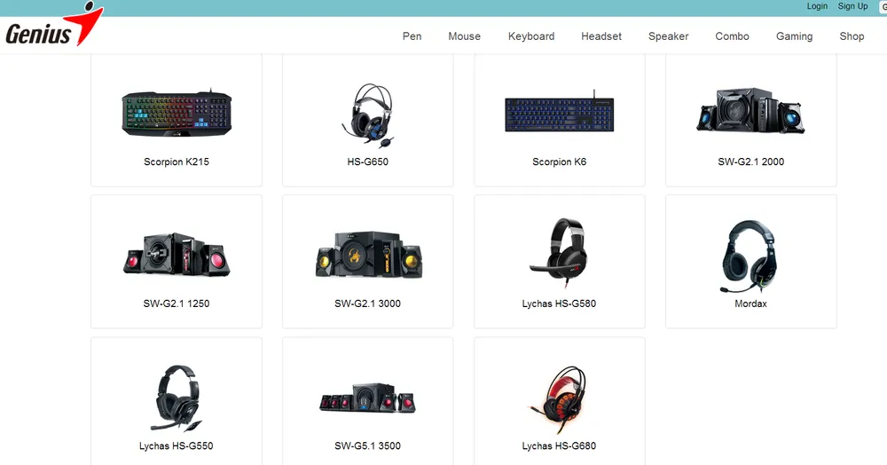
Task: Click the SW-G5.1 3500 product name
Action: (x=368, y=445)
